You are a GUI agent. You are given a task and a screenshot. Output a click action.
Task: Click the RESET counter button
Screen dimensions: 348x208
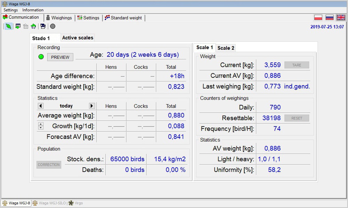(x=296, y=118)
